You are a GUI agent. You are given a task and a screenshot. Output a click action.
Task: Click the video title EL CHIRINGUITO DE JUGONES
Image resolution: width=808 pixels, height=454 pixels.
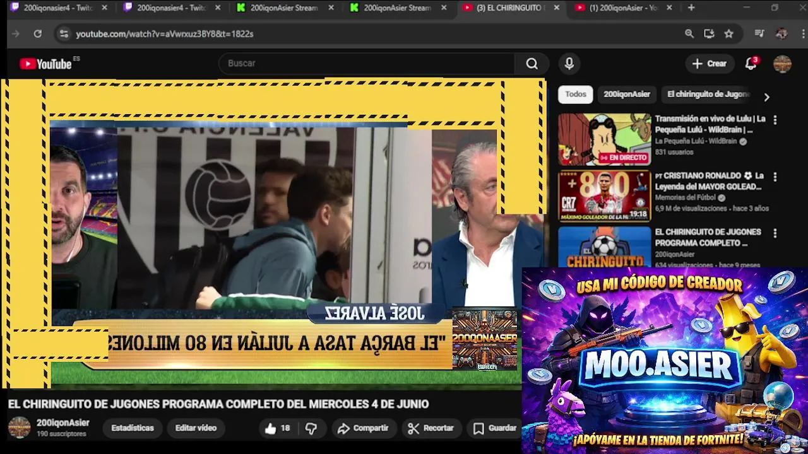tap(218, 404)
